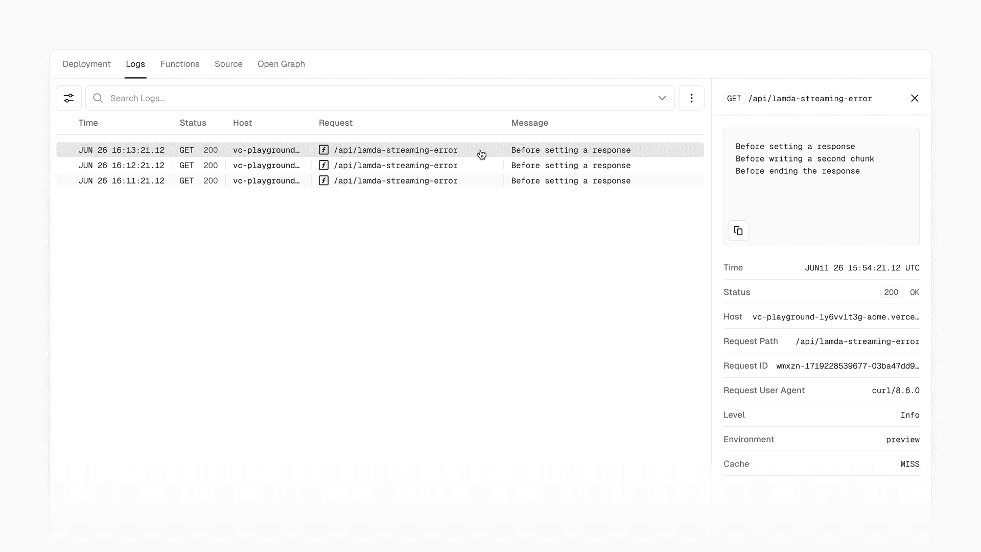The width and height of the screenshot is (981, 552).
Task: Click the GET method badge in panel header
Action: (x=734, y=99)
